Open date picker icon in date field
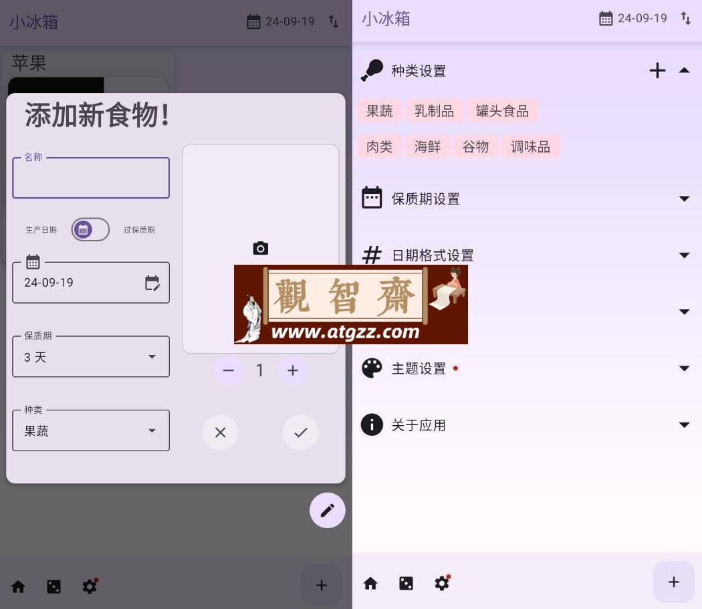Image resolution: width=702 pixels, height=609 pixels. click(x=152, y=283)
